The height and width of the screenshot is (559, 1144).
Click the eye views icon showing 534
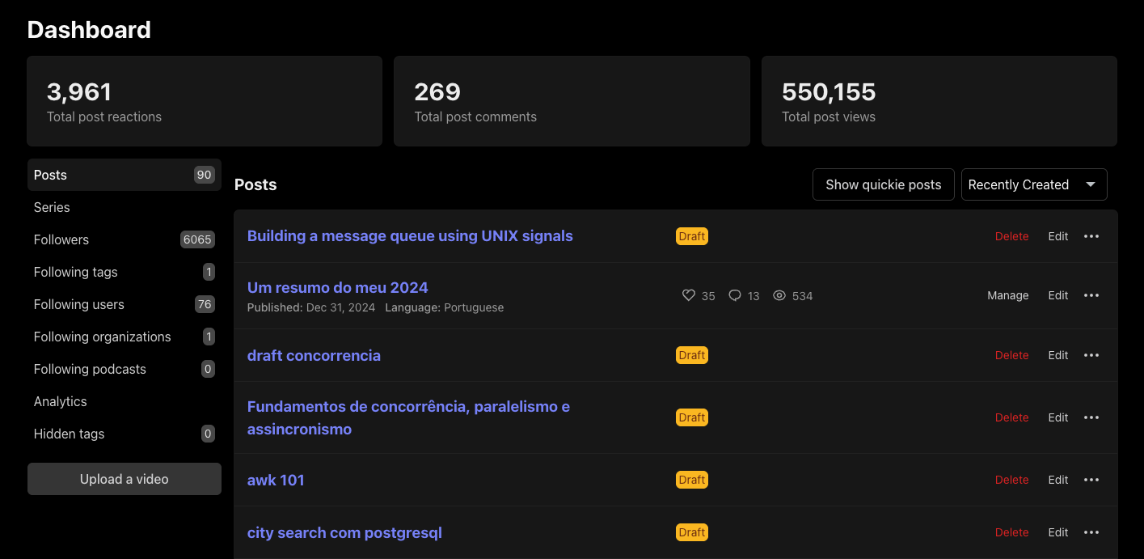click(x=779, y=296)
